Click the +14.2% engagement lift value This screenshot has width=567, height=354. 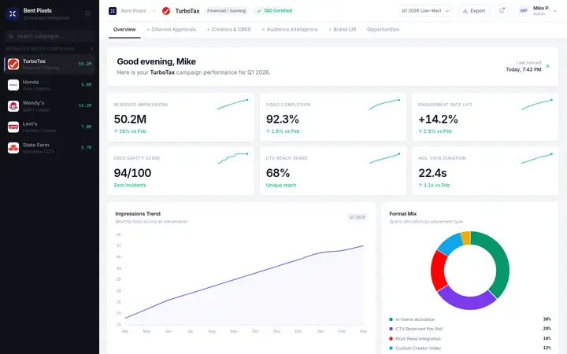(x=438, y=119)
